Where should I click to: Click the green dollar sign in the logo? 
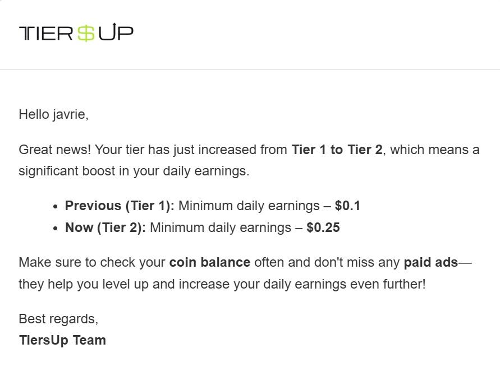[86, 33]
